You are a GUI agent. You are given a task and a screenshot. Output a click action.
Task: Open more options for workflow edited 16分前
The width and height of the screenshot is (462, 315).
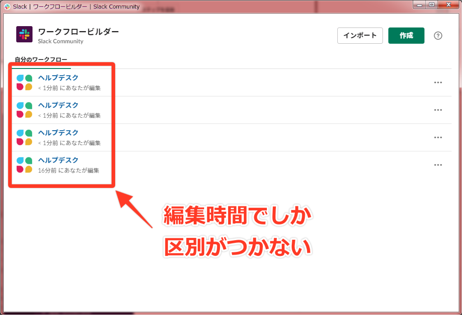click(x=438, y=165)
